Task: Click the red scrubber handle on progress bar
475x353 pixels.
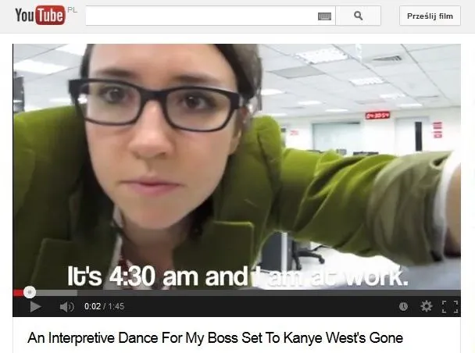Action: click(x=29, y=292)
